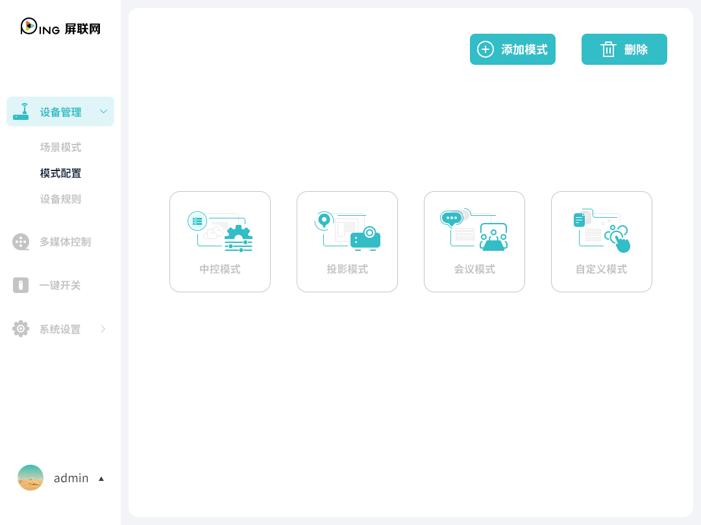Open the 一键开关 menu label
The height and width of the screenshot is (525, 701).
(x=60, y=285)
